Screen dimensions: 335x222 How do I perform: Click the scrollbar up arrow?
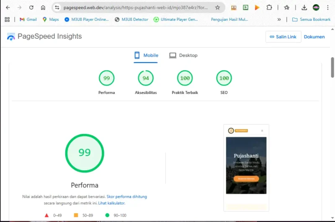click(x=332, y=29)
